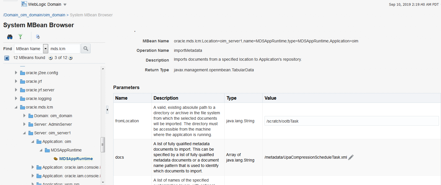Click the Server: oim_server1 folder icon
The image size is (441, 185).
(x=31, y=133)
